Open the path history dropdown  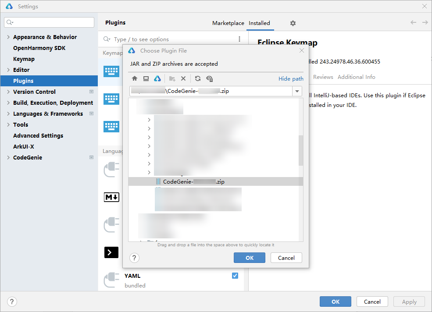[297, 91]
